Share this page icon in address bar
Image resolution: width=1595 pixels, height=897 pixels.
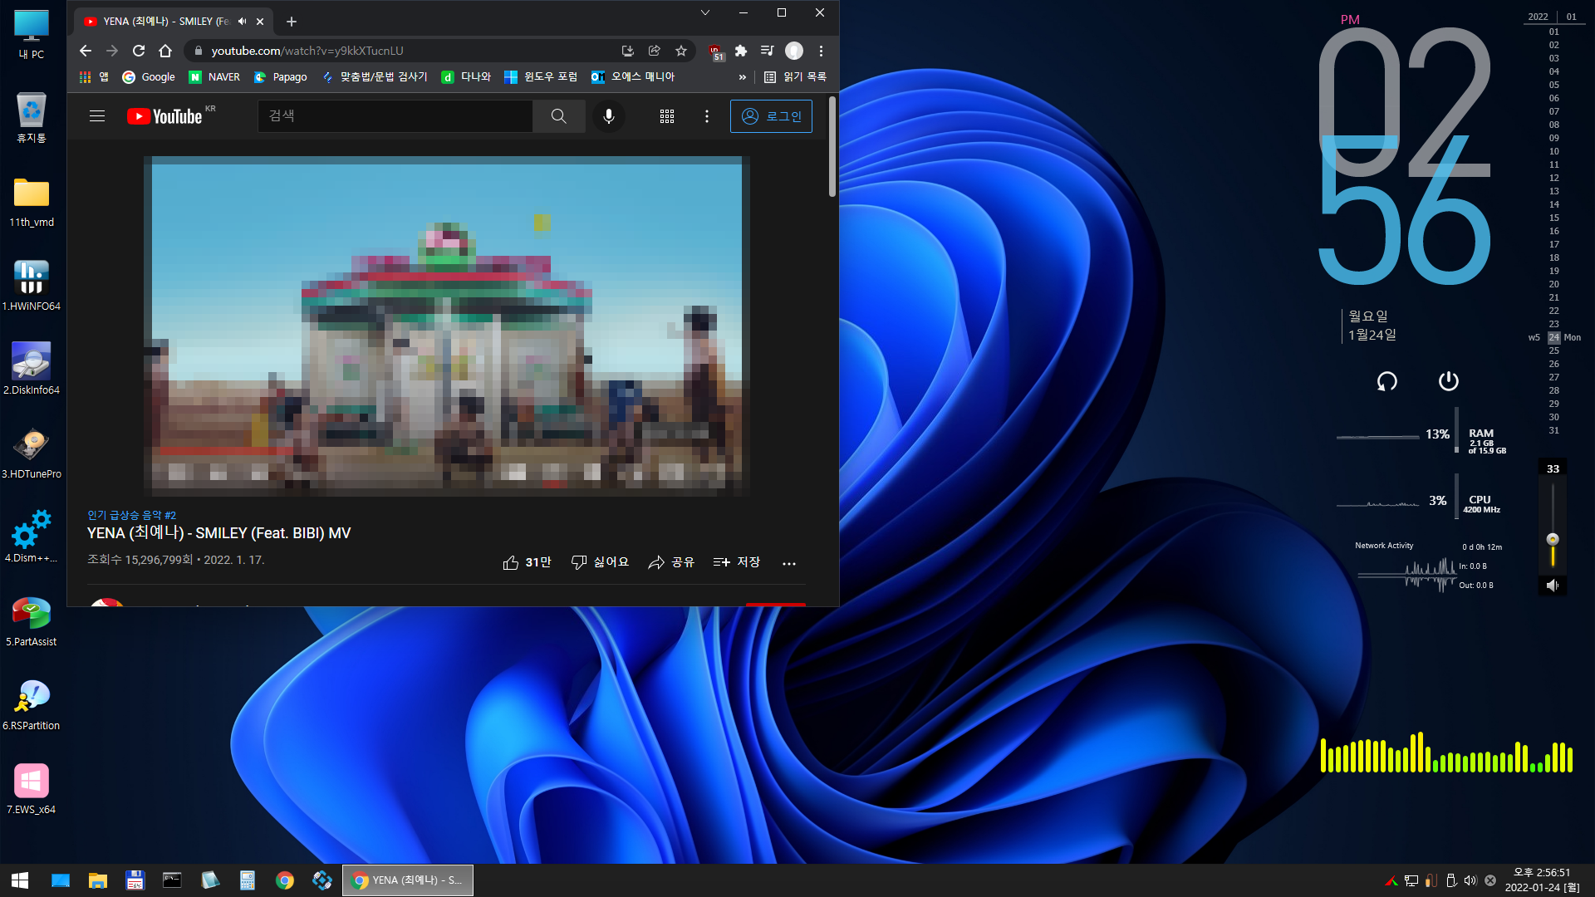(655, 51)
